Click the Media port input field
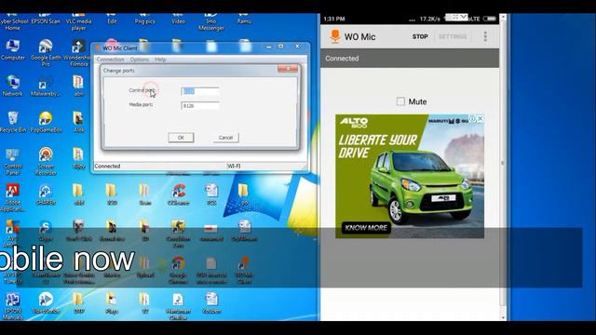The image size is (596, 335). point(200,105)
